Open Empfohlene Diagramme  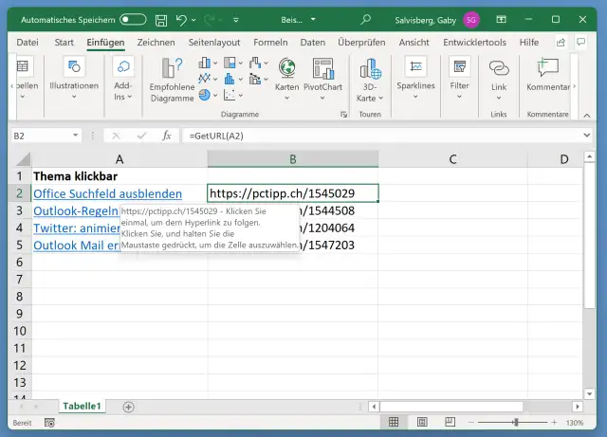tap(172, 80)
